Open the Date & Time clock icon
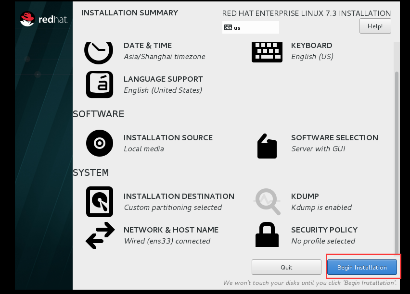Viewport: 410px width, 294px height. (99, 53)
